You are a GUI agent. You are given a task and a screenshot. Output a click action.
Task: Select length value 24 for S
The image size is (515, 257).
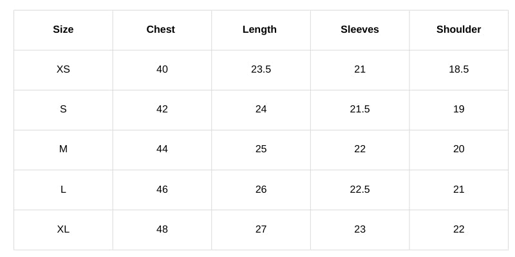coord(261,109)
